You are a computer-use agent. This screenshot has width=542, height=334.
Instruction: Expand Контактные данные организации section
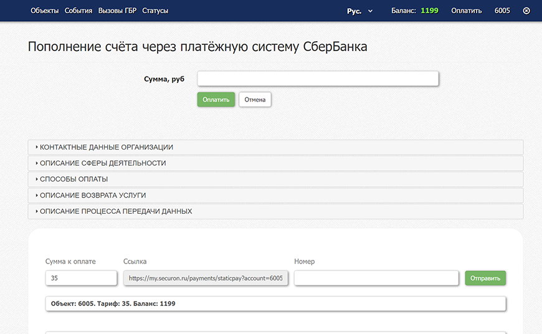point(275,147)
